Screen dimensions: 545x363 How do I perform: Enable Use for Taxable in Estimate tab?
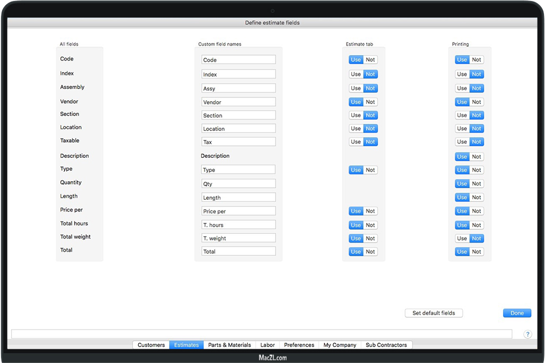coord(356,141)
